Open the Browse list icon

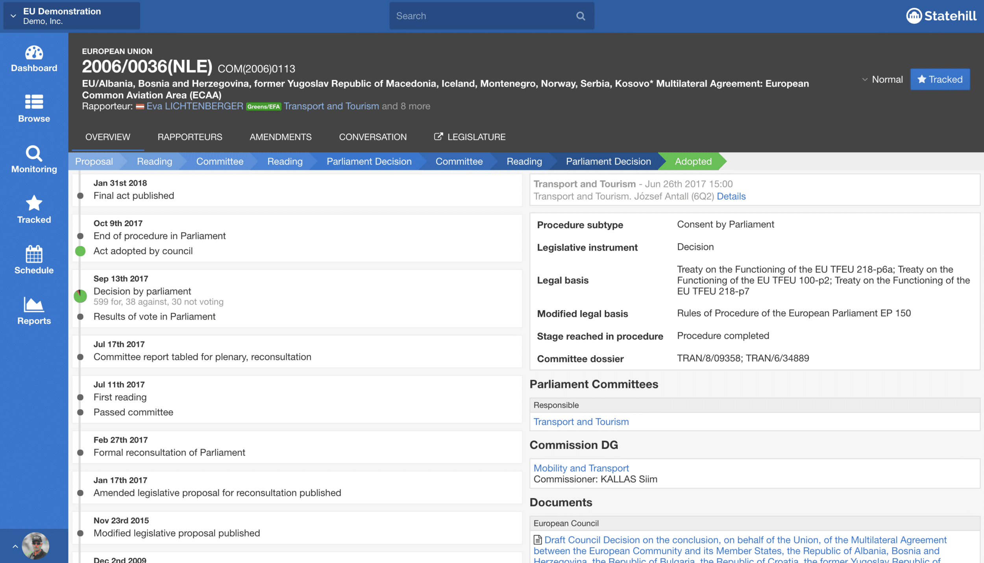point(34,102)
